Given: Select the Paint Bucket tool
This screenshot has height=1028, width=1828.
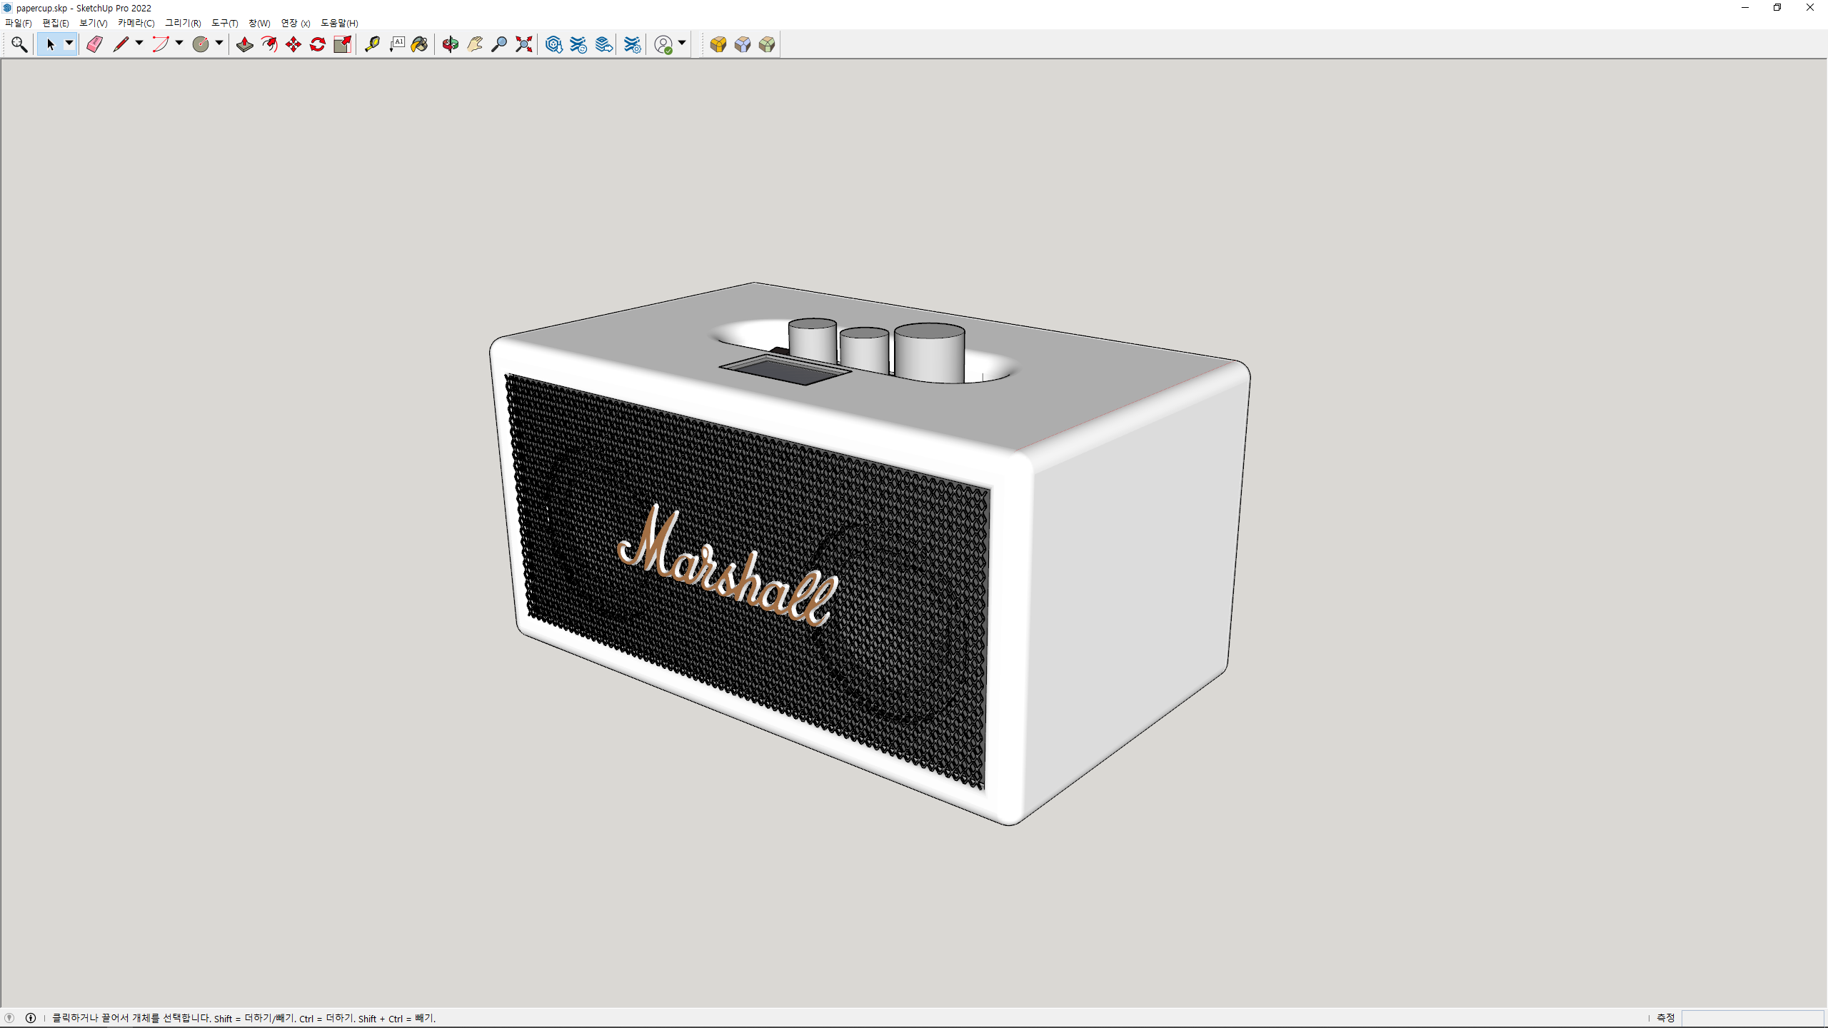Looking at the screenshot, I should (420, 44).
